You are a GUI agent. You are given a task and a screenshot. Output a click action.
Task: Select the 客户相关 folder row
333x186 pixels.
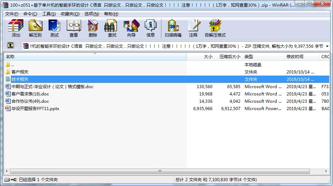[x=167, y=72]
